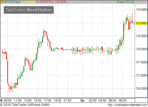Click the 15 perc interval label
The image size is (148, 107).
pos(125,2)
